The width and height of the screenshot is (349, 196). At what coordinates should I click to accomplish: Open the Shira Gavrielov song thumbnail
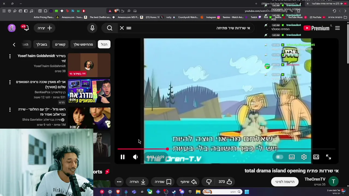(89, 118)
